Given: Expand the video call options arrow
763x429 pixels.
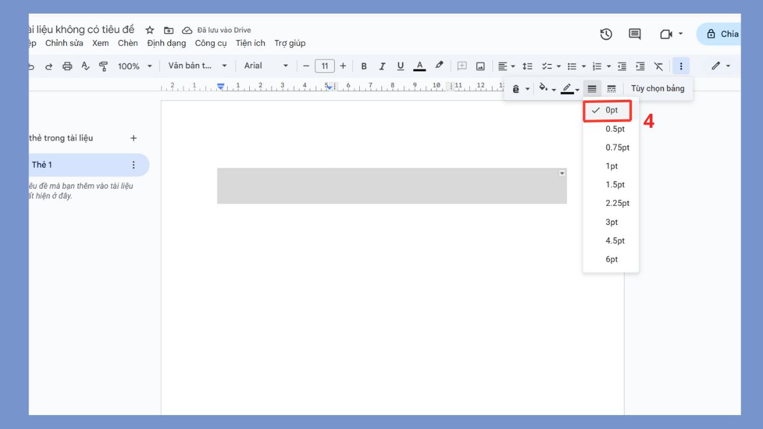Looking at the screenshot, I should coord(680,34).
